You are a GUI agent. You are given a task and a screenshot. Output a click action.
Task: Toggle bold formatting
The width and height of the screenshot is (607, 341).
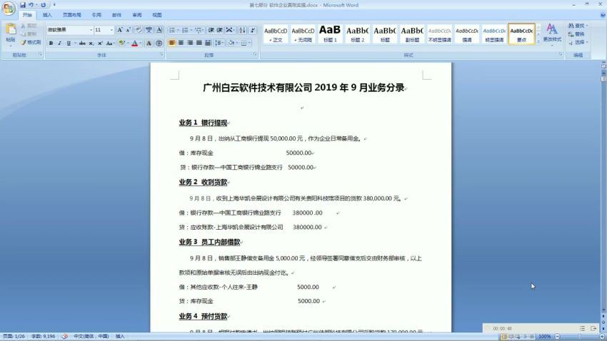(x=51, y=44)
